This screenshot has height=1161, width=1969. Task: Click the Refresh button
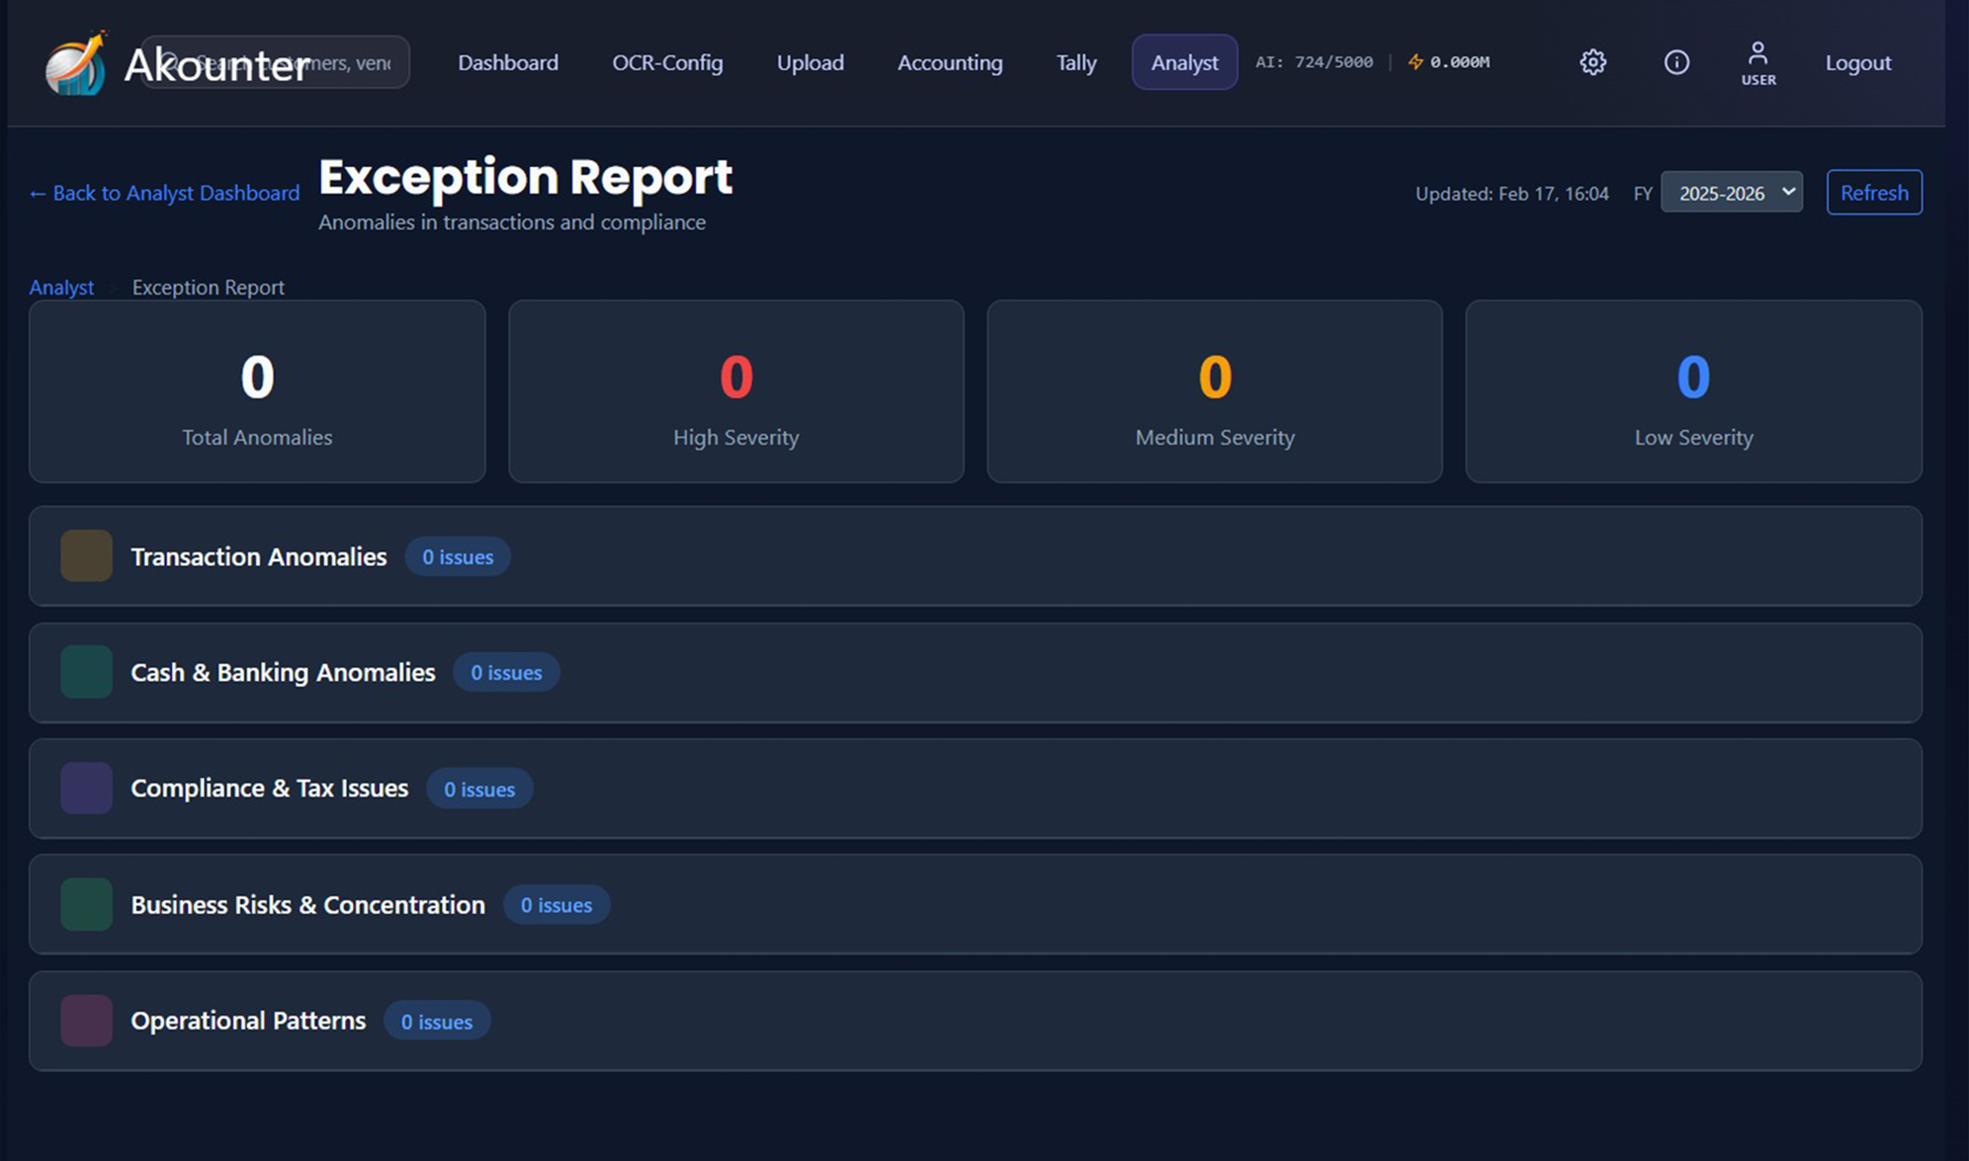tap(1873, 193)
